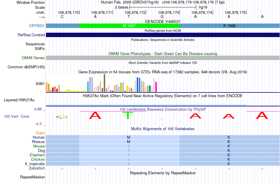Click the Repeating Elements by RepeatMasker title
Screen dimensions: 280x184
coord(163,173)
